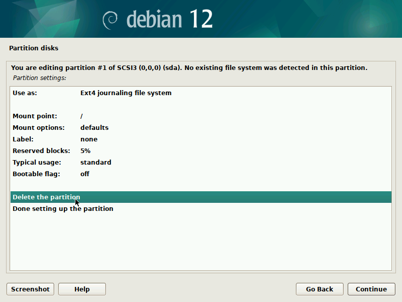This screenshot has width=402, height=302.
Task: Choose the 'Mount options: defaults' row
Action: tap(200, 128)
